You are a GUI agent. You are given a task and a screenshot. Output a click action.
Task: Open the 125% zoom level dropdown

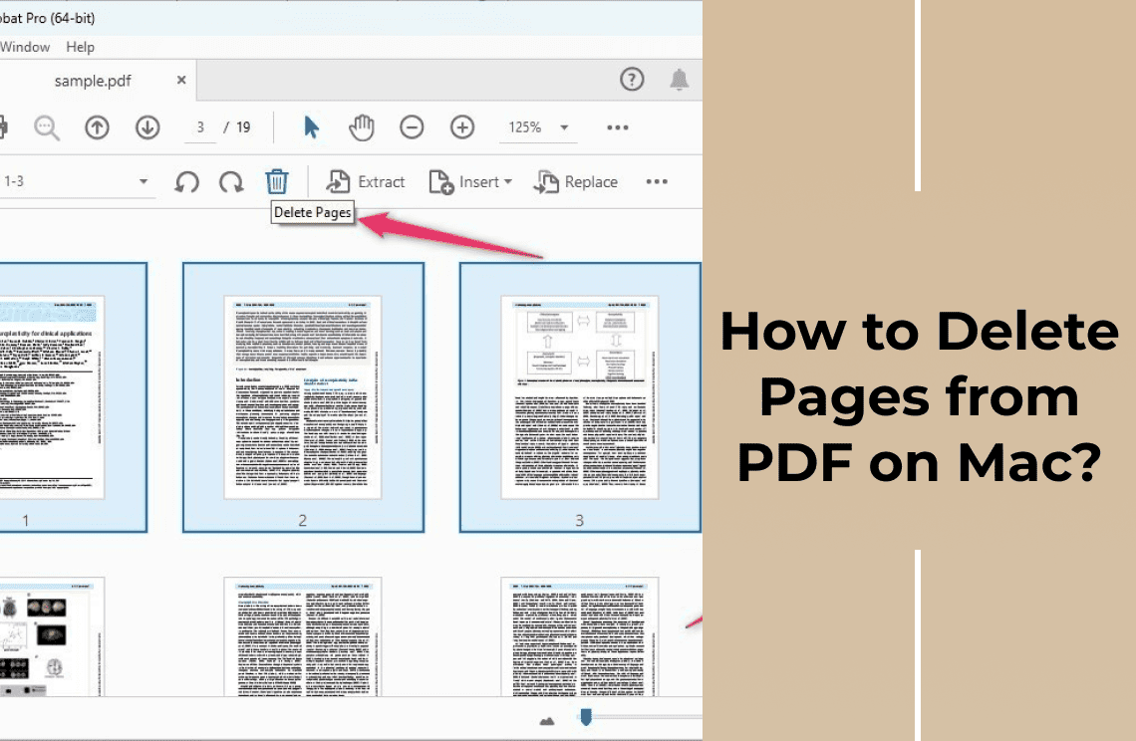[538, 127]
